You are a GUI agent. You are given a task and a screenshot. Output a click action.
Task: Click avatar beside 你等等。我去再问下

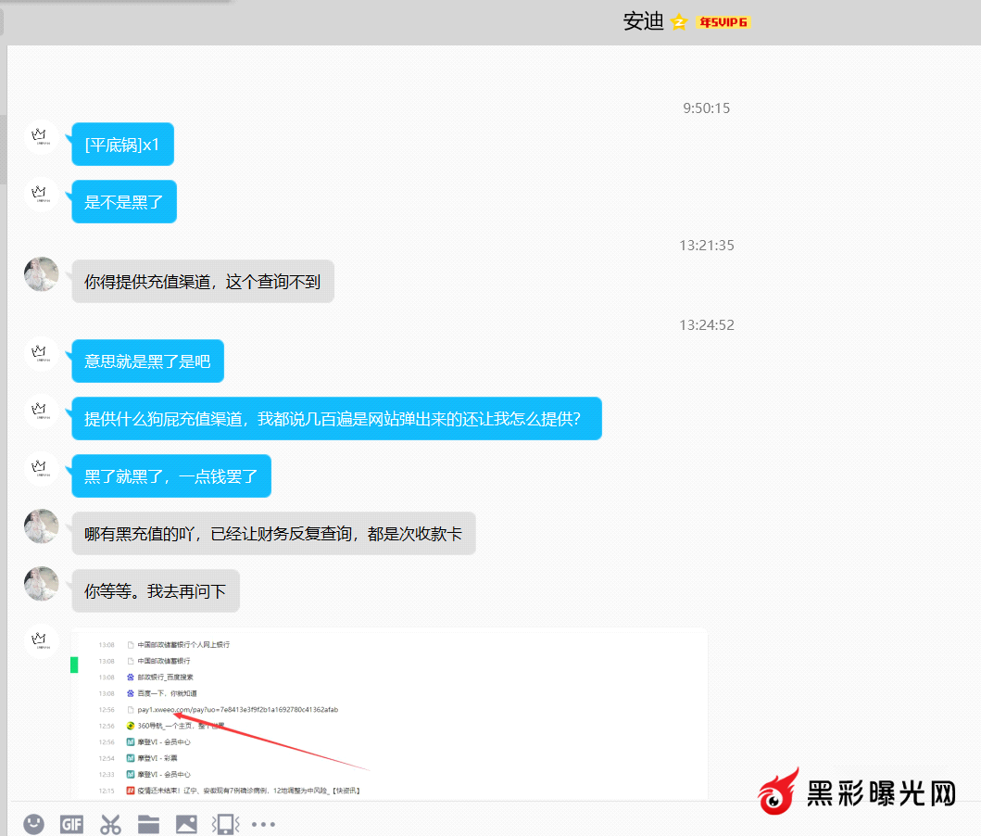(41, 584)
